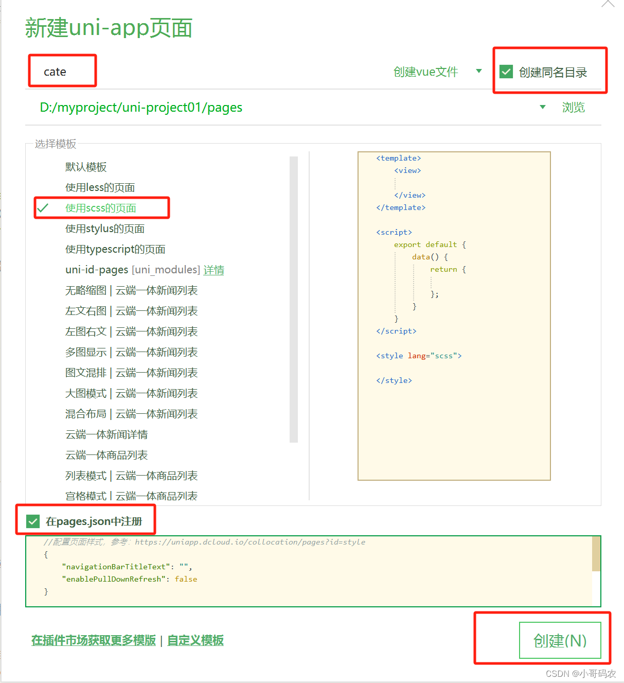Expand the pages directory path dropdown
This screenshot has width=624, height=683.
click(543, 107)
